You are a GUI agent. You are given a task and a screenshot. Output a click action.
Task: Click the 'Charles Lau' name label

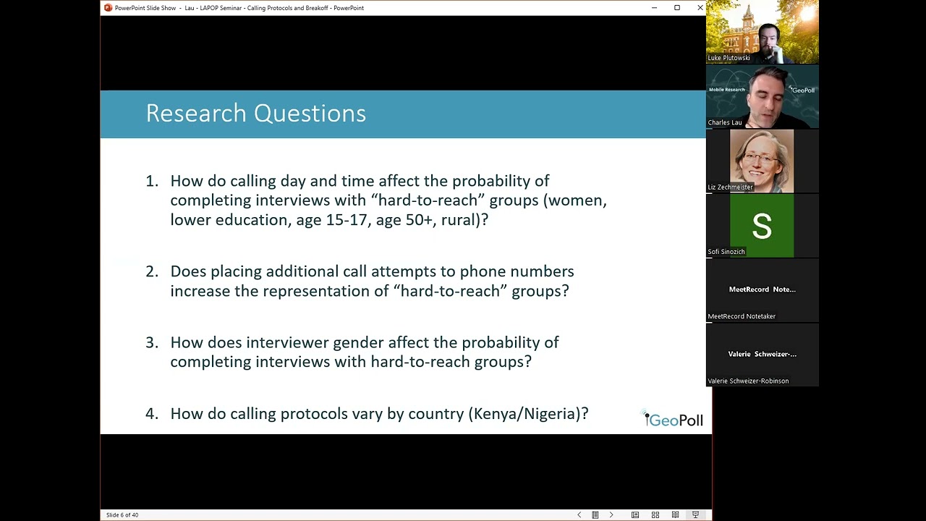[725, 123]
